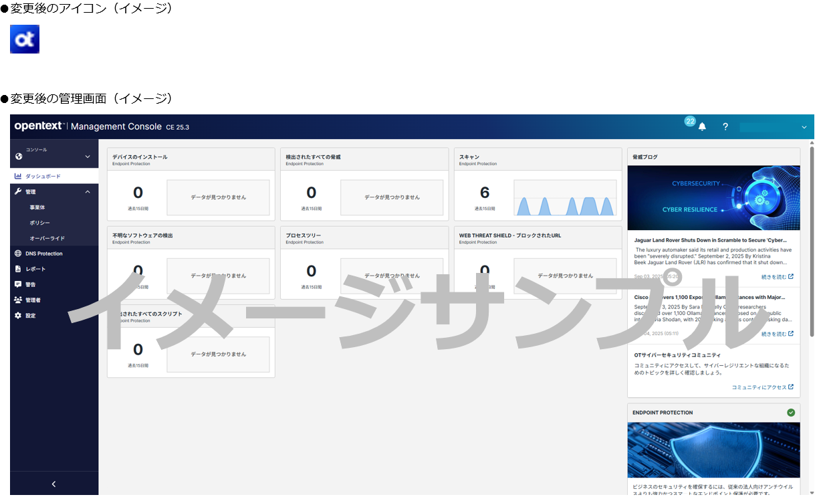Select ポリシー under 管理

[39, 223]
